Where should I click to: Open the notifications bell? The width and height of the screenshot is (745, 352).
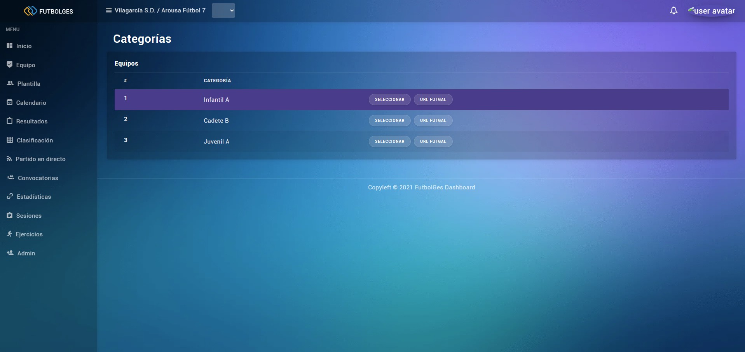(674, 11)
